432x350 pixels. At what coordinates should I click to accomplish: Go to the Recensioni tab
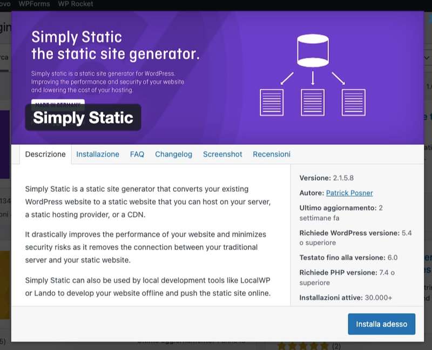(272, 154)
